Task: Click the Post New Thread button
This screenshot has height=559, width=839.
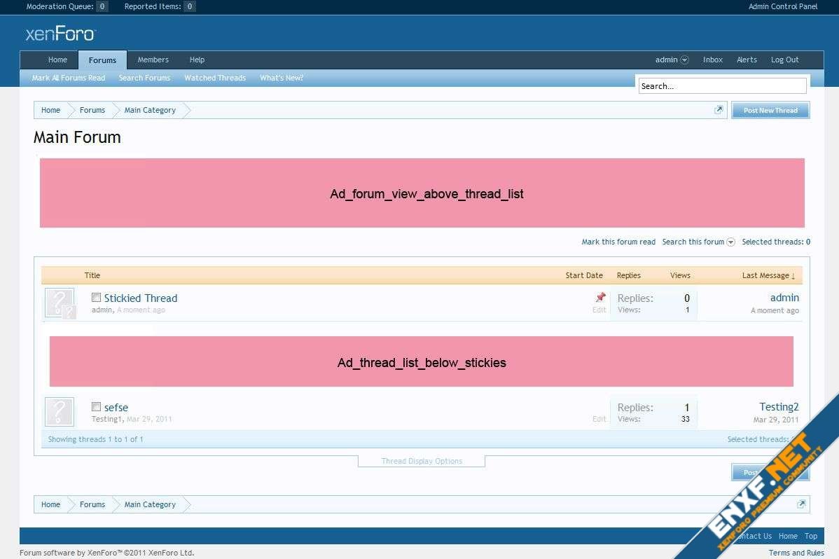Action: tap(770, 110)
